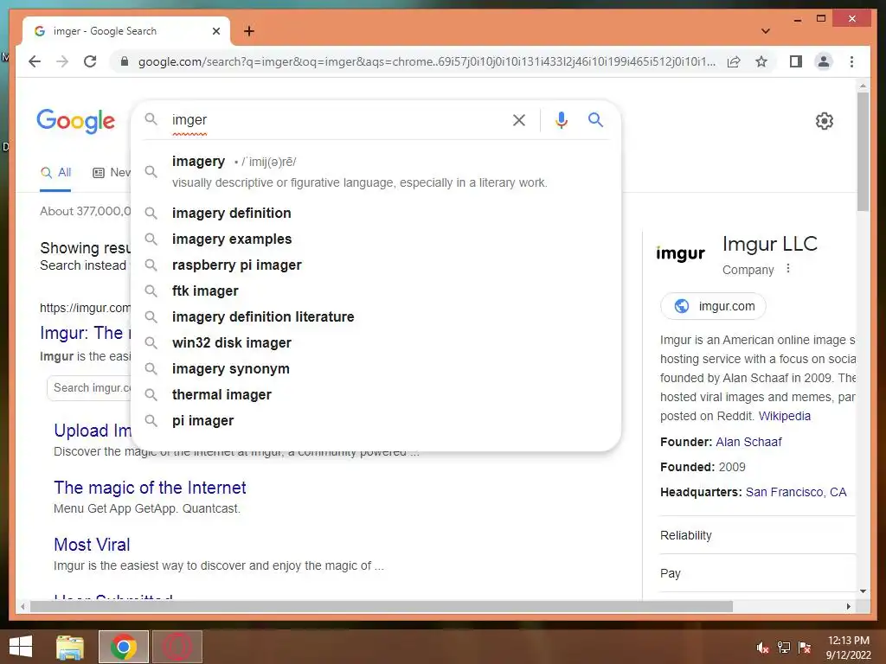Expand the tab search dropdown arrow
This screenshot has width=886, height=664.
[x=766, y=31]
